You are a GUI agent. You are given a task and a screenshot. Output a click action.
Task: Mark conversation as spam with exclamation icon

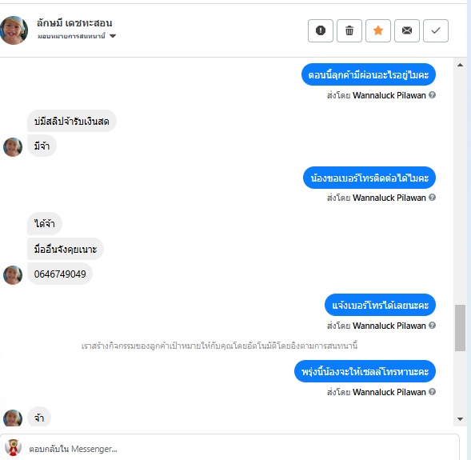(x=320, y=30)
